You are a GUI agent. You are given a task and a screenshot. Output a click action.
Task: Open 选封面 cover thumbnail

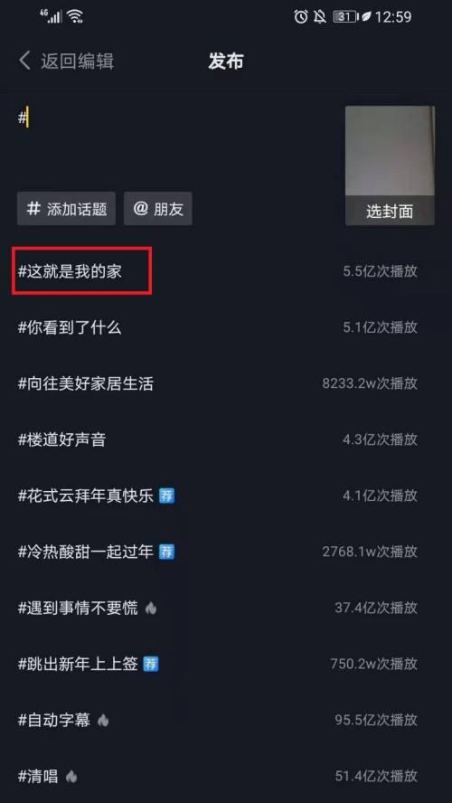pyautogui.click(x=390, y=165)
